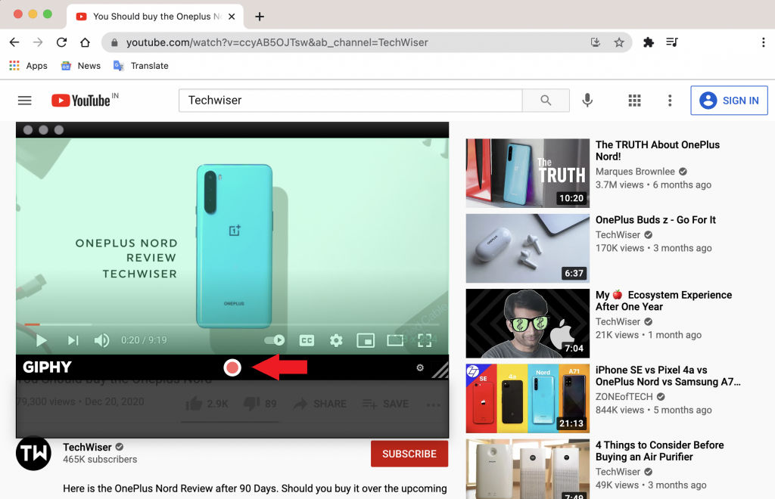Open My Ecosystem Experience video thumbnail
Viewport: 775px width, 499px height.
(528, 324)
